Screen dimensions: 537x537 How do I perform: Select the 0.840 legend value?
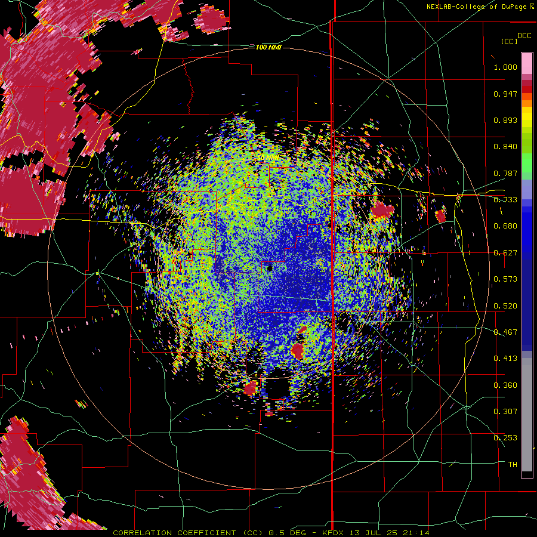tap(505, 147)
